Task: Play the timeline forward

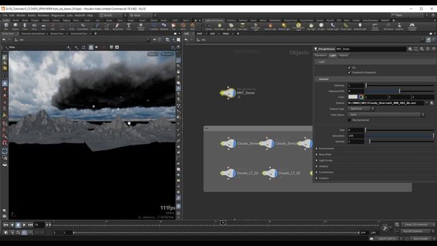Action: click(x=25, y=225)
